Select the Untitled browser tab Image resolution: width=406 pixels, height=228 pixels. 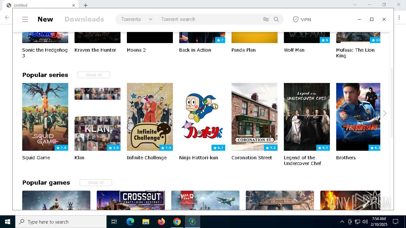pyautogui.click(x=41, y=5)
